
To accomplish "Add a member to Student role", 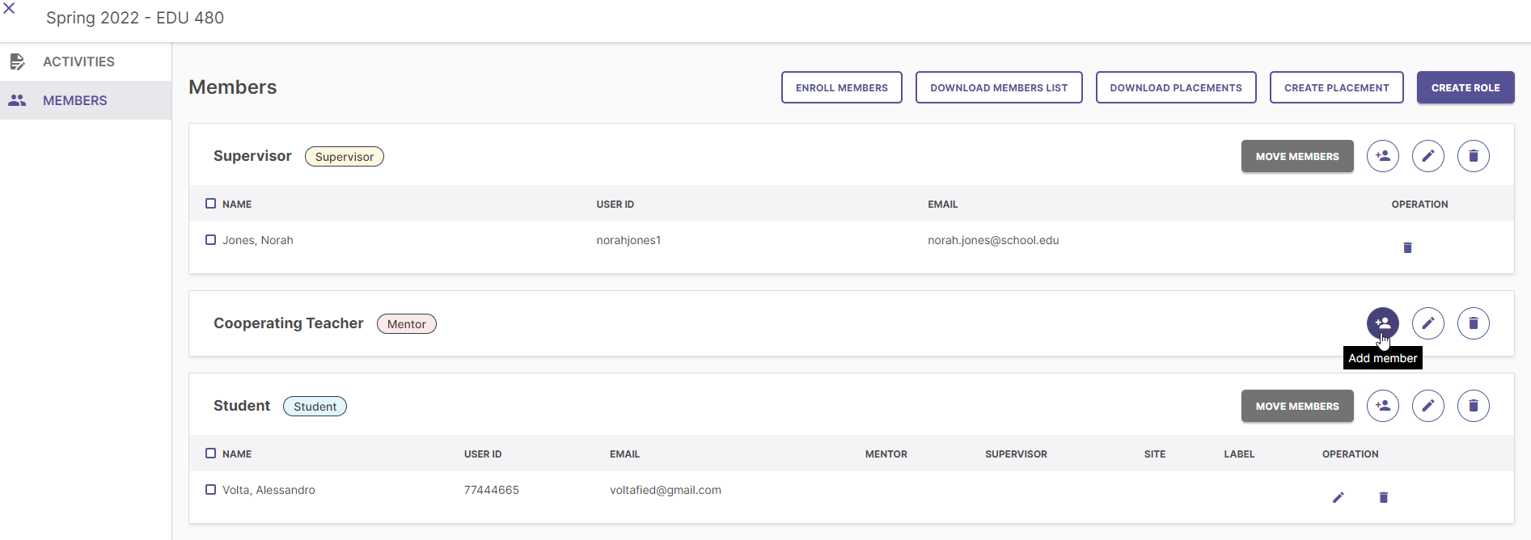I will click(1383, 406).
